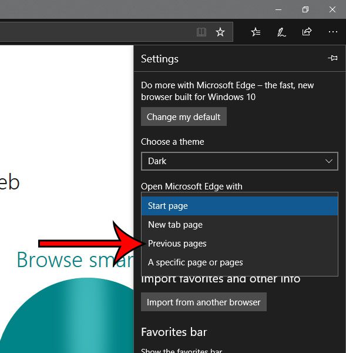Select New tab page option
The height and width of the screenshot is (353, 346).
point(240,225)
